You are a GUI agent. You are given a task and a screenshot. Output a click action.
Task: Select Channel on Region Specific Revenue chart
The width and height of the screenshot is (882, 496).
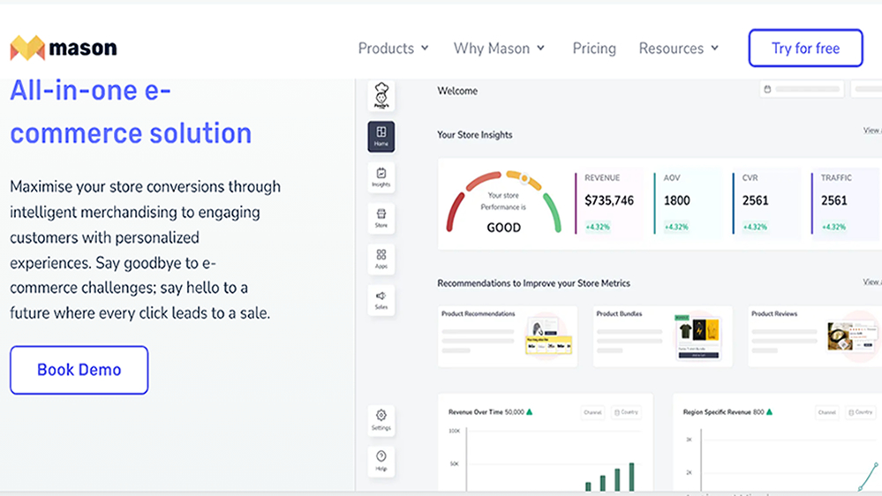[x=827, y=412]
